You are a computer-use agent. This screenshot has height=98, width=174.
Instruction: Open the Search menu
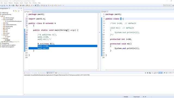coord(21,3)
